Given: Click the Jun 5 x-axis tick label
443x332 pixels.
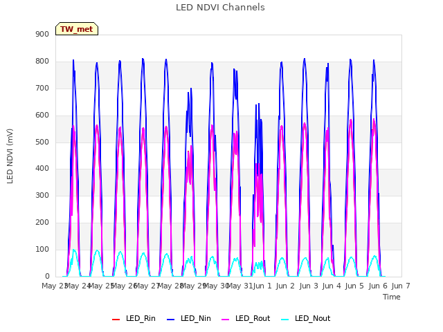Looking at the screenshot, I should pos(354,286).
